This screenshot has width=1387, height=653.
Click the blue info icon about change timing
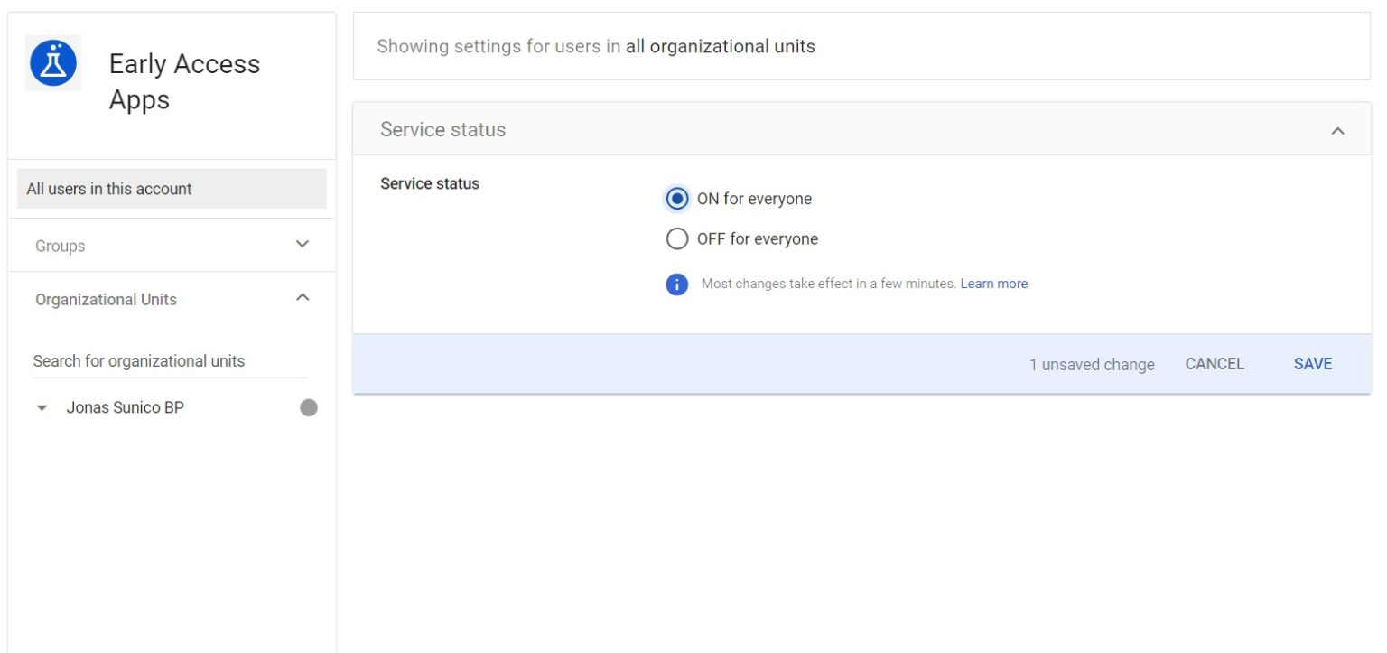click(x=677, y=284)
